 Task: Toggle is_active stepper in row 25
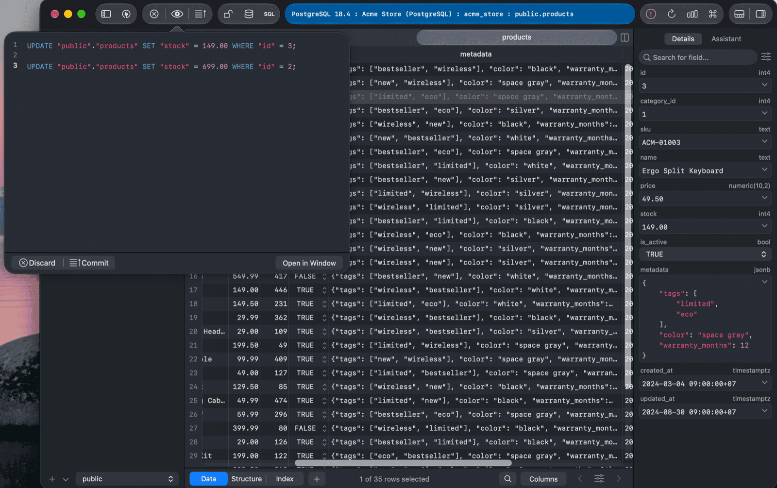click(324, 401)
